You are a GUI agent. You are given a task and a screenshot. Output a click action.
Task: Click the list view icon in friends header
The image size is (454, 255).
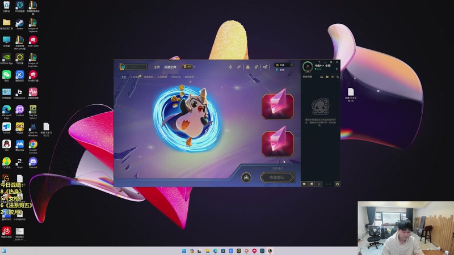click(x=332, y=77)
